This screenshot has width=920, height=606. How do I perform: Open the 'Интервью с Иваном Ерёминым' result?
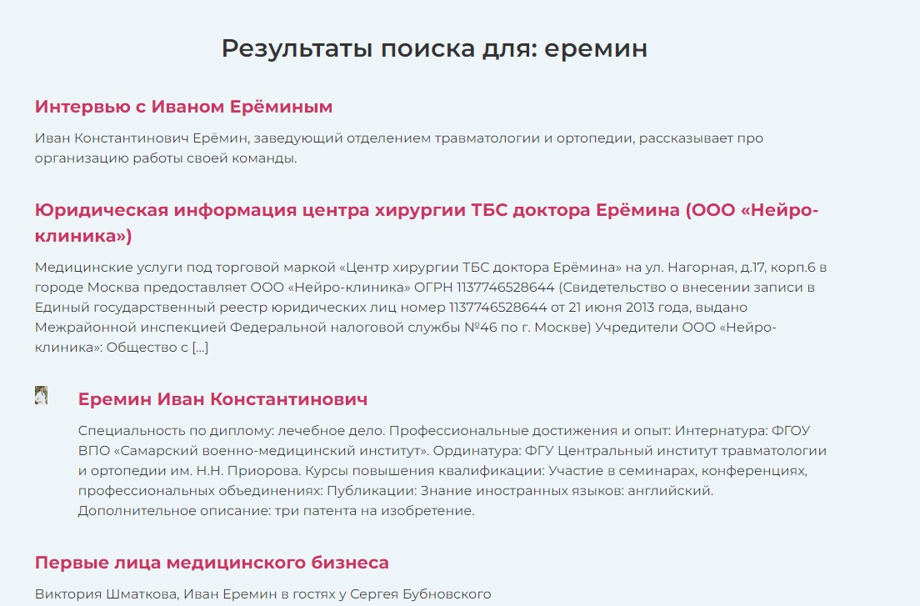tap(183, 107)
